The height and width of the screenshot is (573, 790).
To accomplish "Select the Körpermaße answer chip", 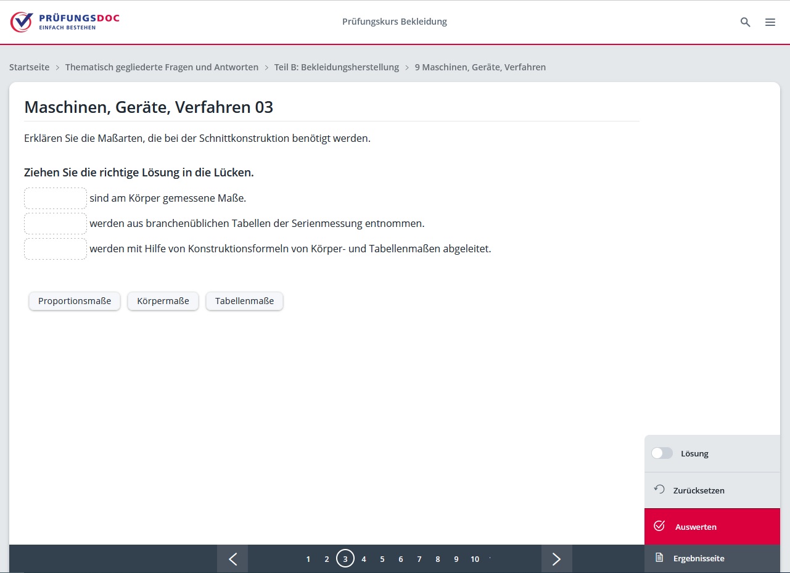I will coord(163,301).
